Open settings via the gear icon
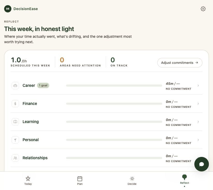 click(203, 9)
